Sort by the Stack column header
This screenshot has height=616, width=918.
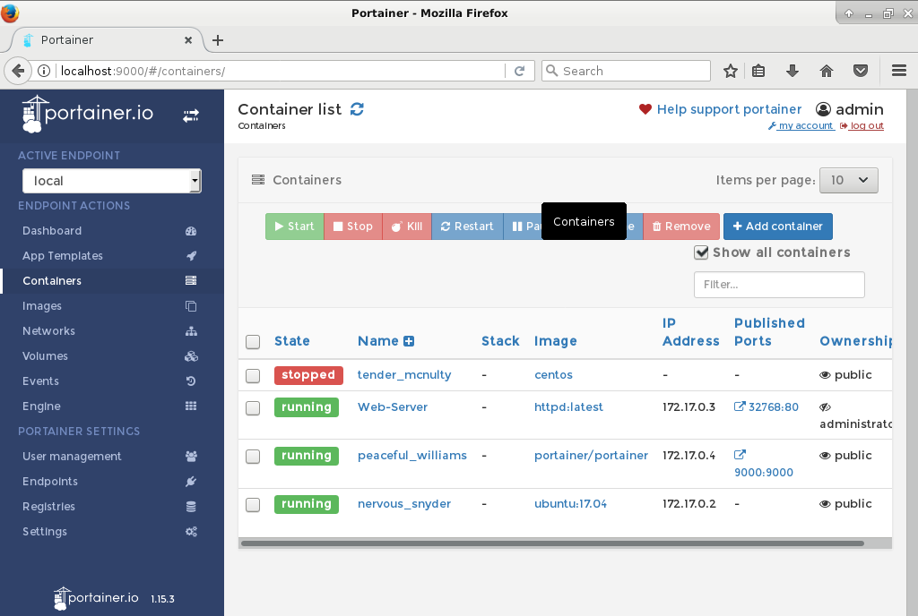(500, 341)
